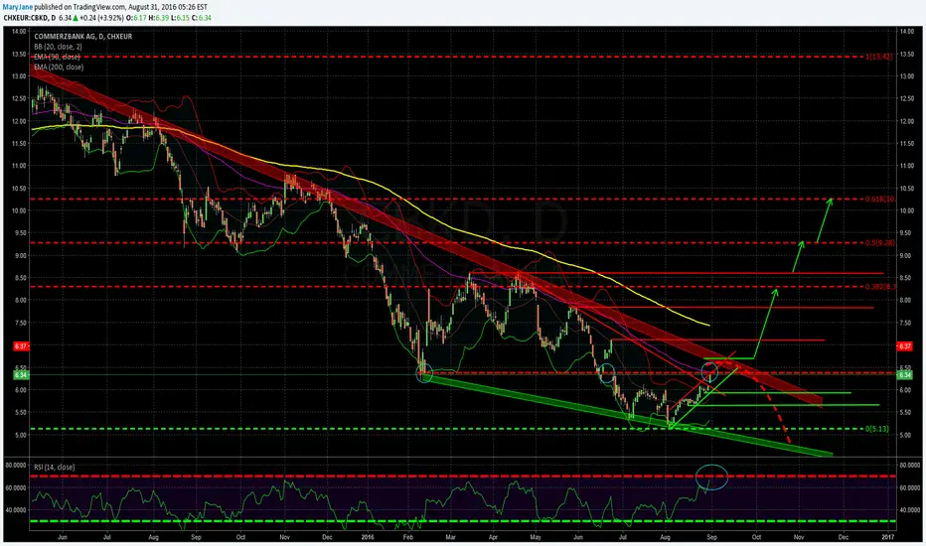Click the 80.0000 RSI label on left axis
The image size is (926, 546).
point(16,466)
